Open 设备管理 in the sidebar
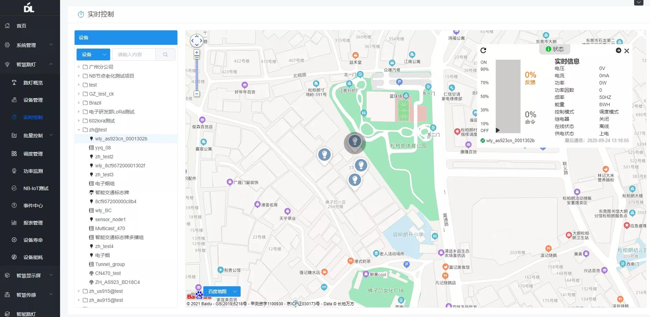 [x=33, y=100]
